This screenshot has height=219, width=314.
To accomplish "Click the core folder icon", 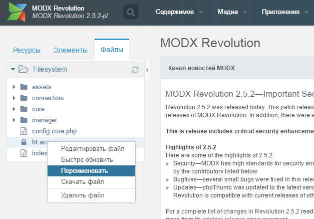I will coord(24,109).
